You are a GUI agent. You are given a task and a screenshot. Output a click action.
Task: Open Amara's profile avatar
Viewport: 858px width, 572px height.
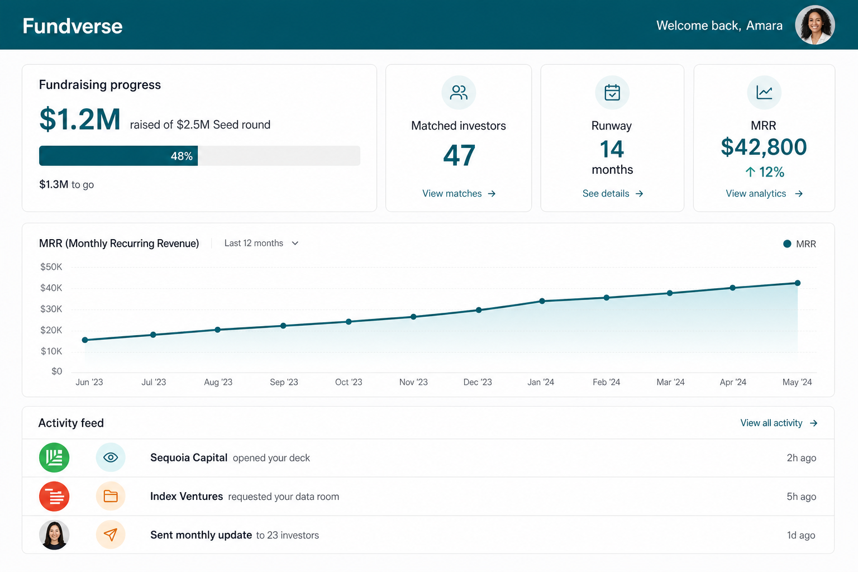pos(815,25)
